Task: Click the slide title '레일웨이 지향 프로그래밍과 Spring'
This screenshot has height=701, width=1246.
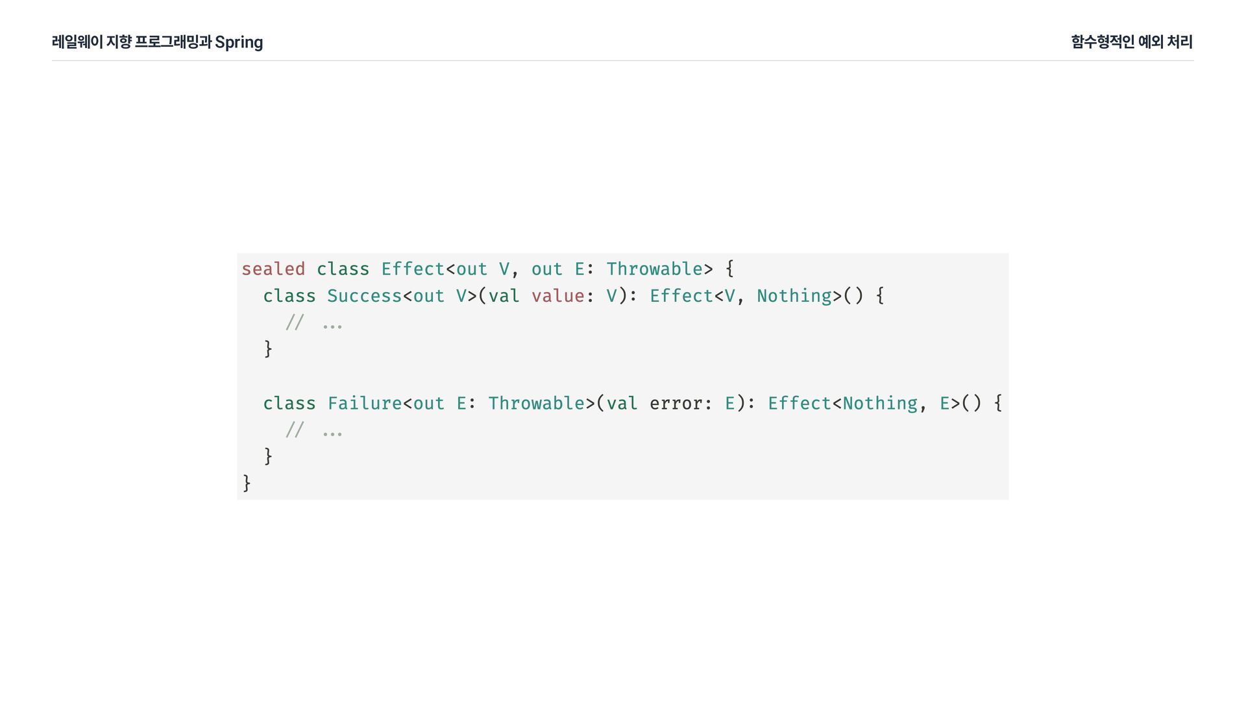Action: click(157, 42)
